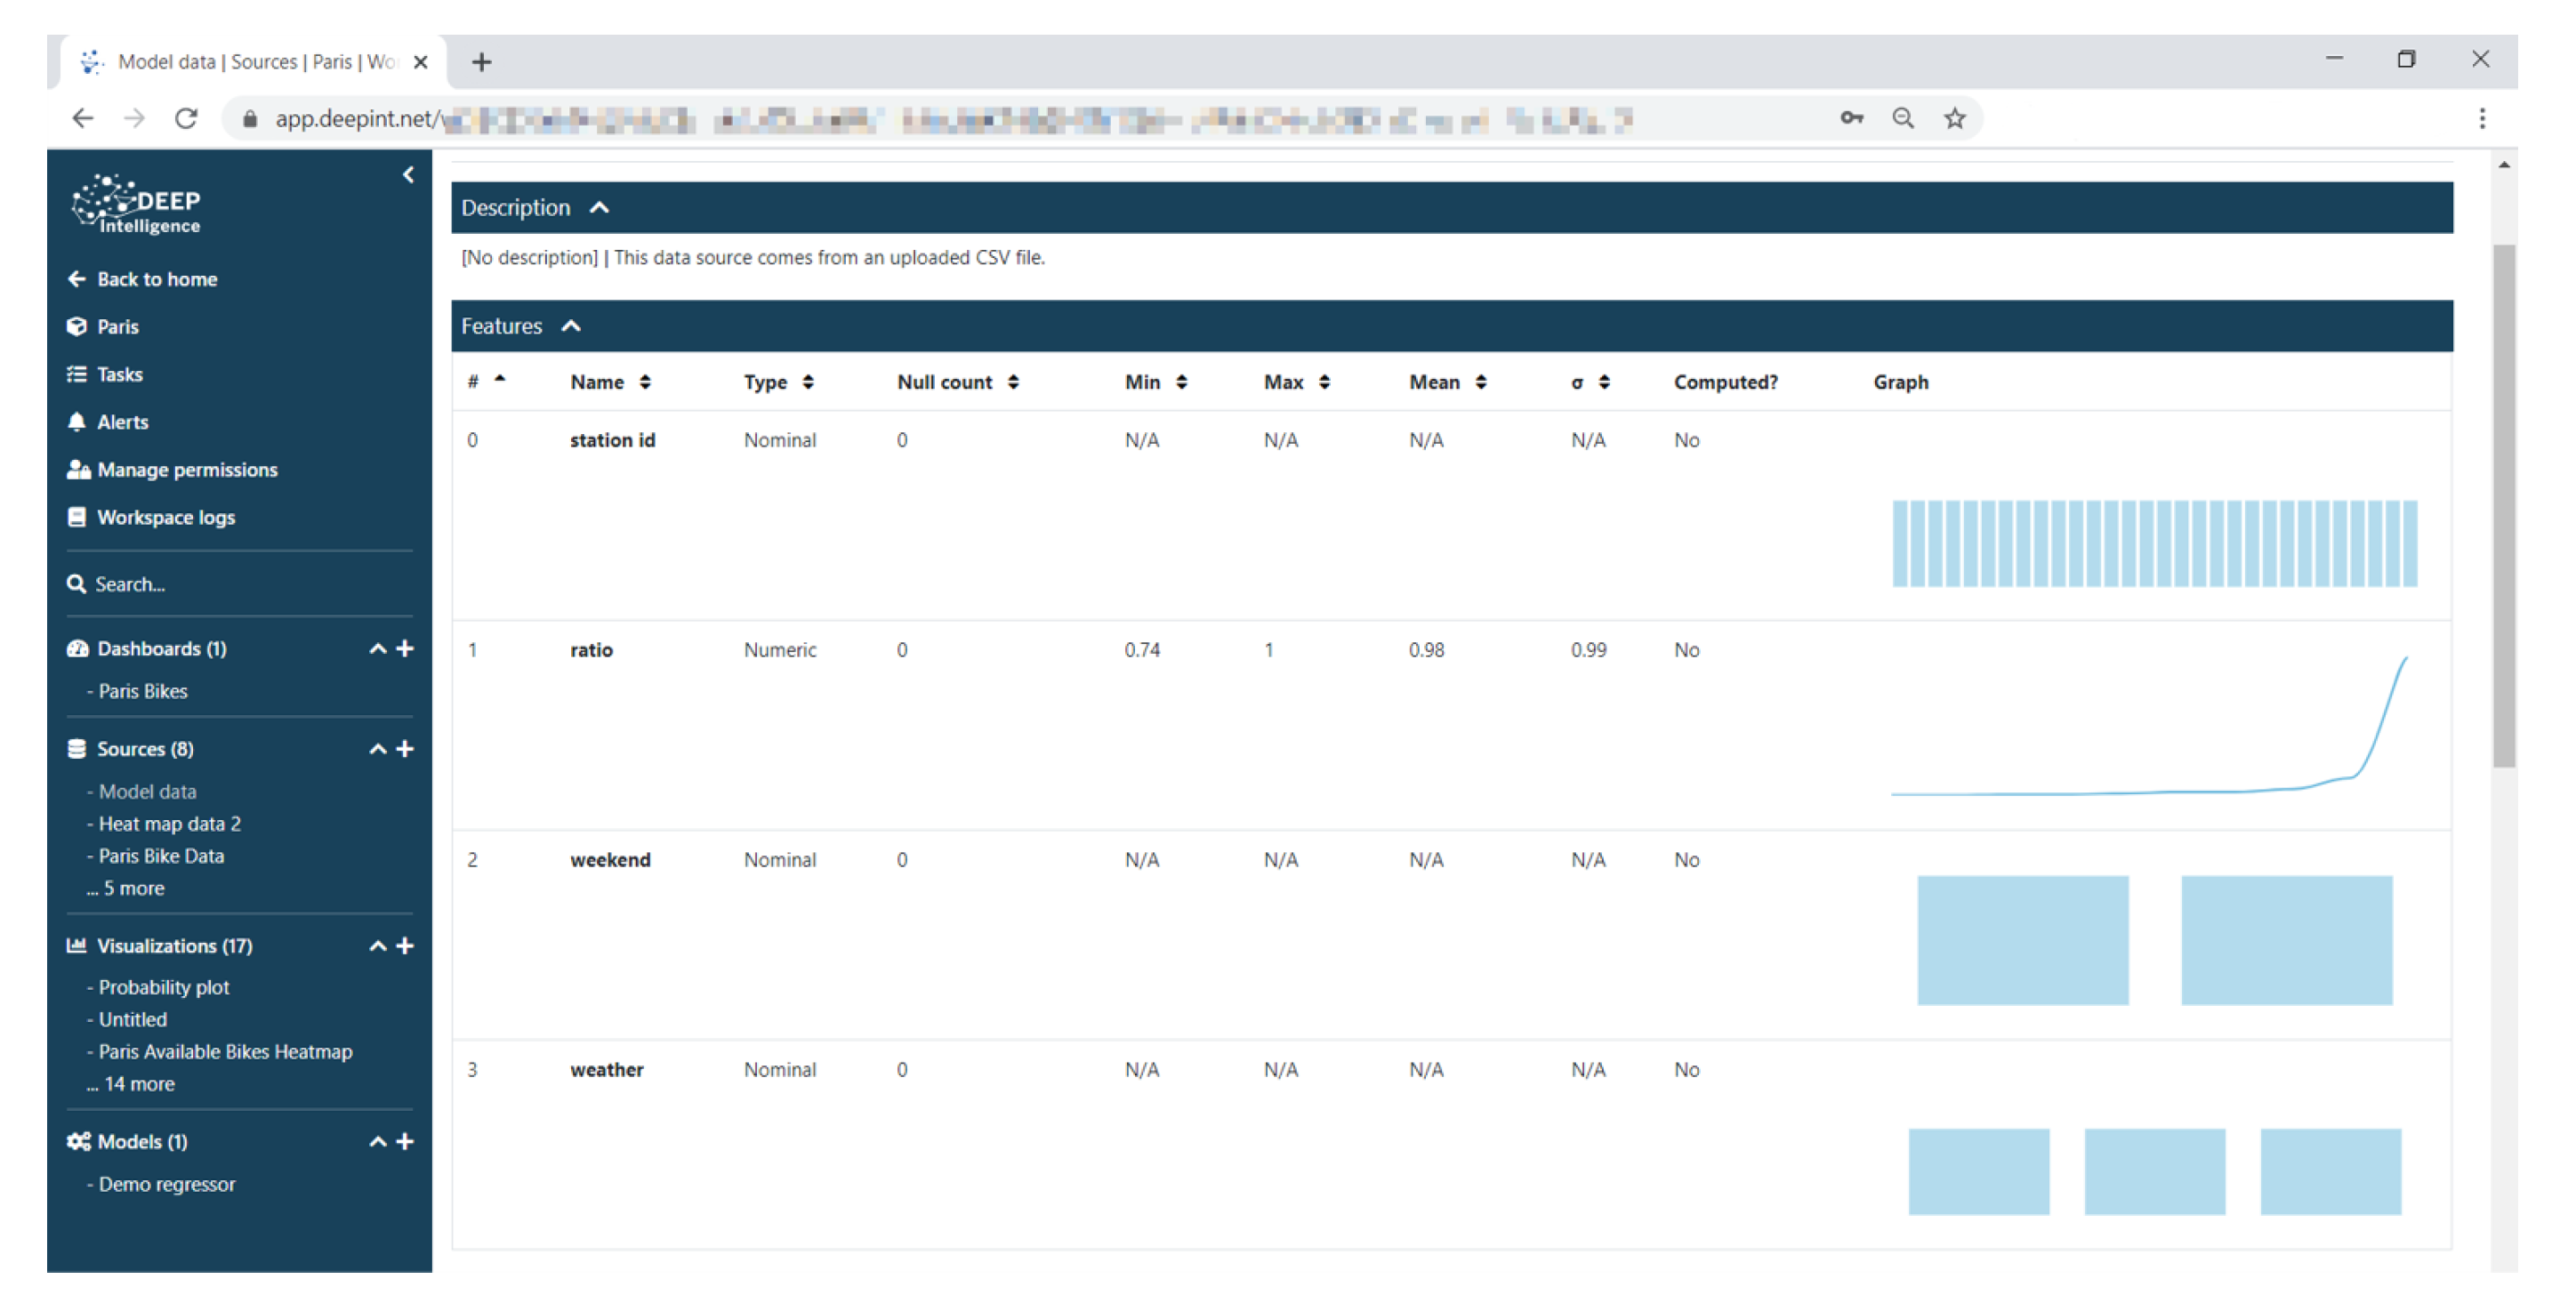The height and width of the screenshot is (1311, 2576).
Task: Bookmark page with the star icon
Action: [1954, 119]
